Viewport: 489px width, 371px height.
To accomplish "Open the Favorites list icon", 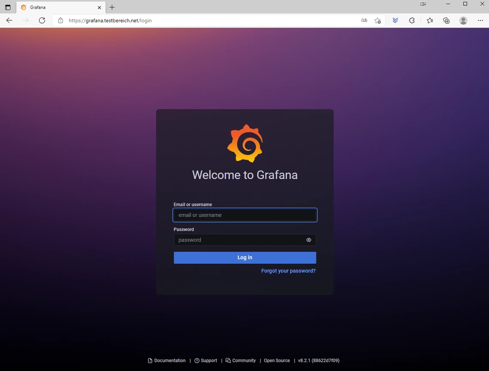I will click(x=429, y=20).
